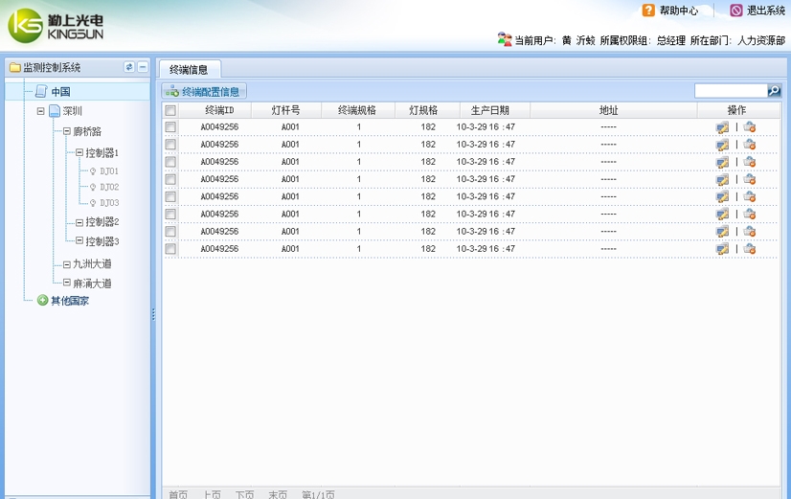Select DJ02 in the tree
Screen dimensions: 791x499
click(x=109, y=187)
